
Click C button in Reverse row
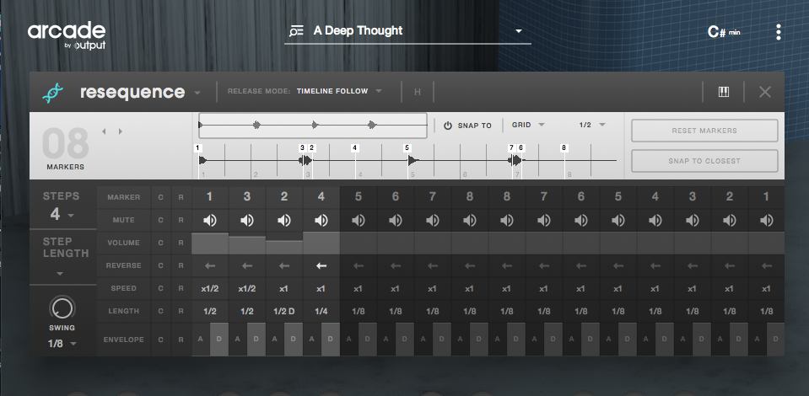(x=161, y=265)
